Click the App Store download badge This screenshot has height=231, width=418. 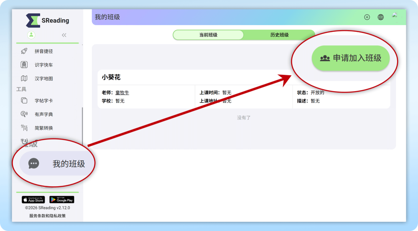pos(33,200)
